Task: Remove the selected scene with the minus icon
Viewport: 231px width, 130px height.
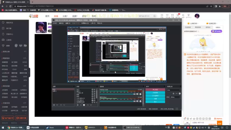Action: [x=57, y=105]
